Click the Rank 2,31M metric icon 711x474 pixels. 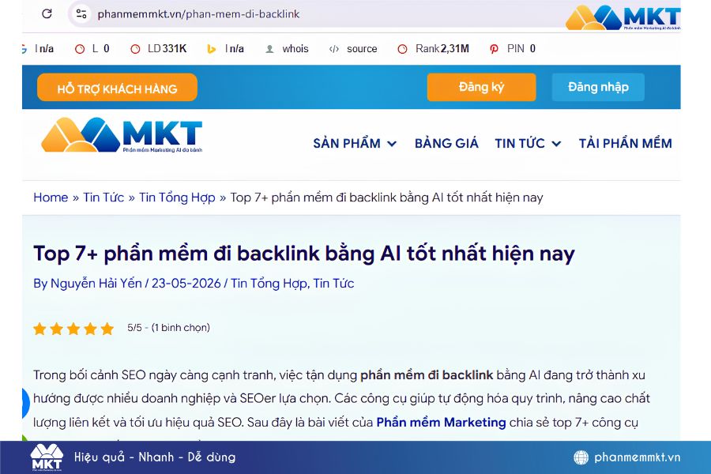402,49
